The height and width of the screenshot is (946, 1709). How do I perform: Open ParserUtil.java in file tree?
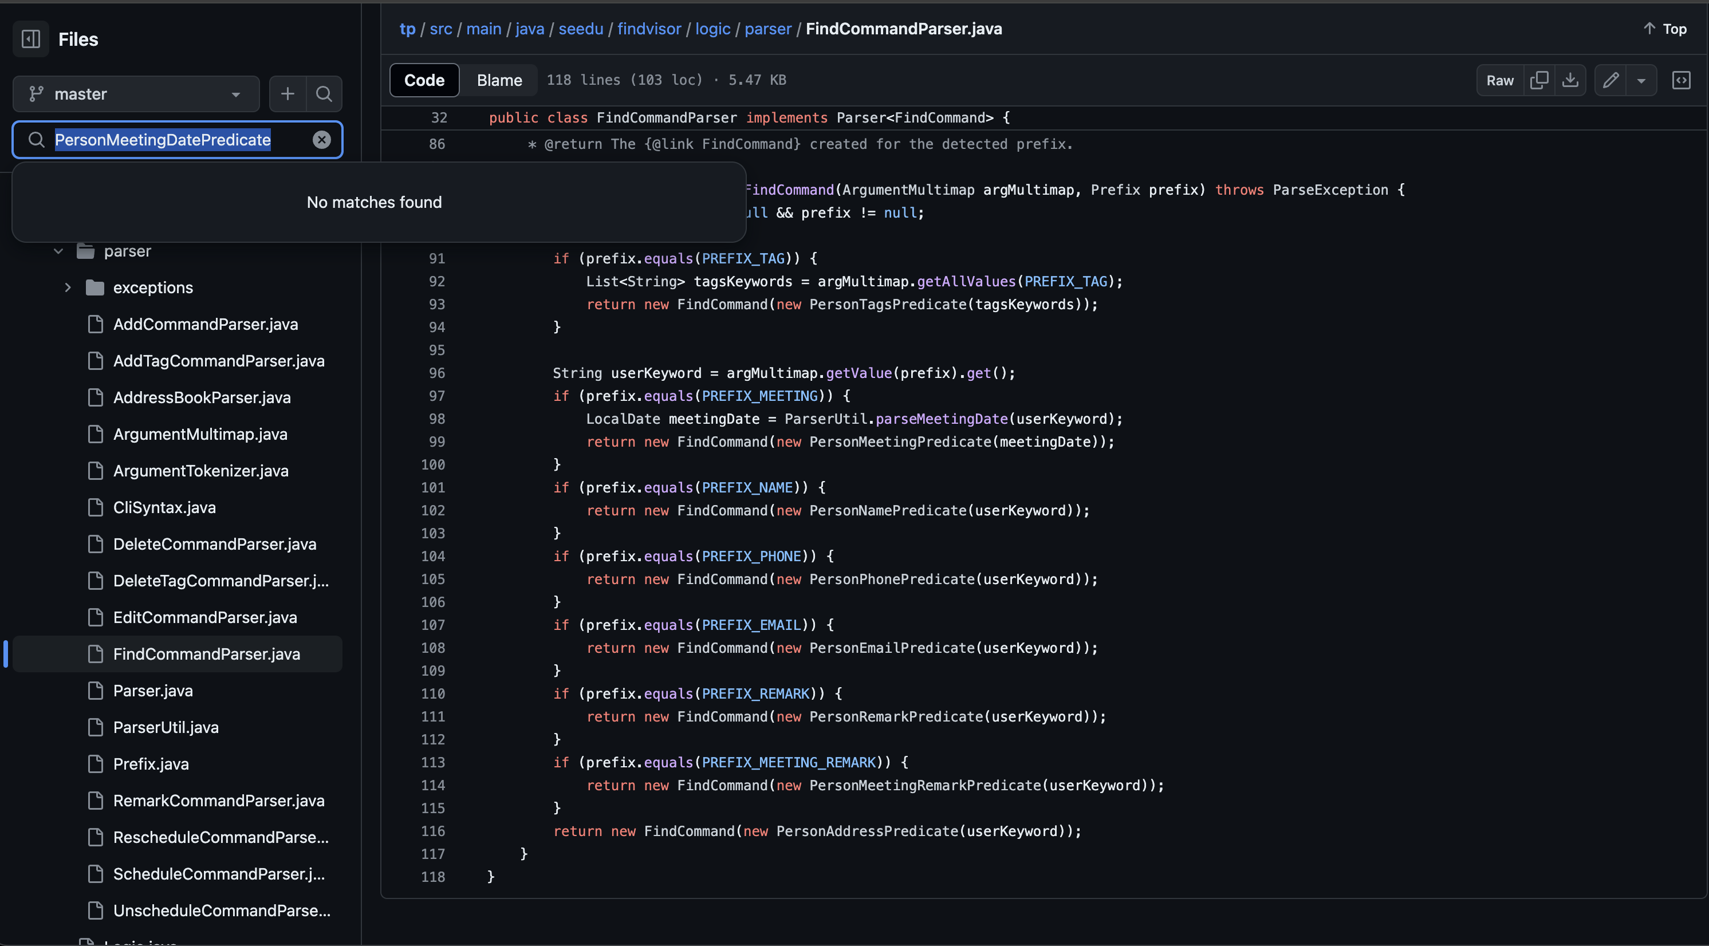[166, 727]
